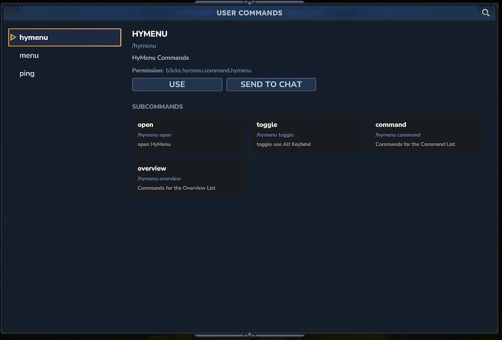502x340 pixels.
Task: Select the toggle subcommand card title
Action: (x=267, y=124)
